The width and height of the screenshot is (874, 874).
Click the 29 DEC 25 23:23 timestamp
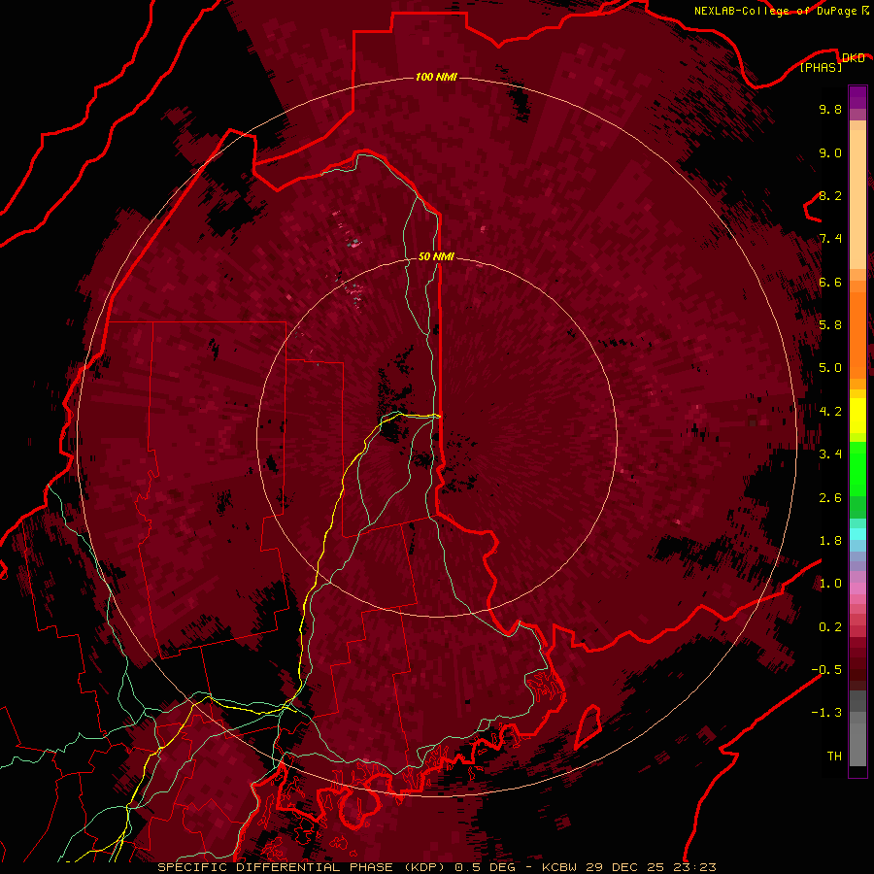click(651, 867)
